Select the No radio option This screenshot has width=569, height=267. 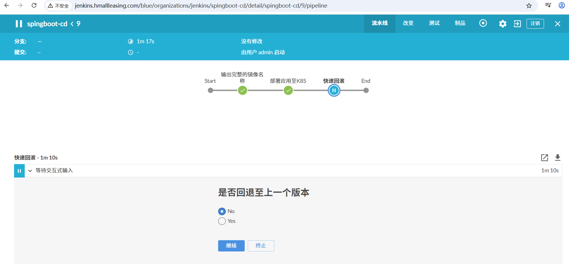(222, 211)
